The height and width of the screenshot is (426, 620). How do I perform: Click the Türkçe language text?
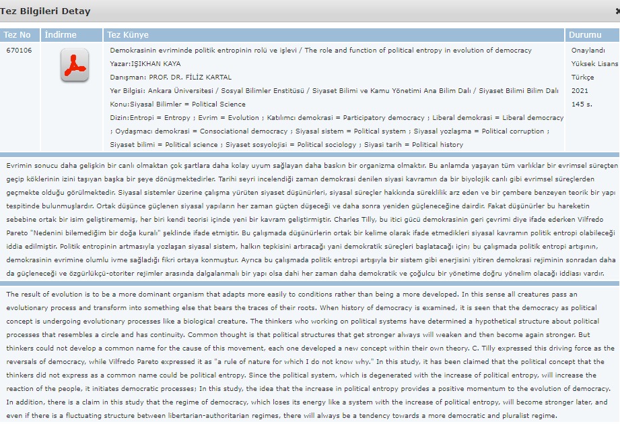click(582, 78)
